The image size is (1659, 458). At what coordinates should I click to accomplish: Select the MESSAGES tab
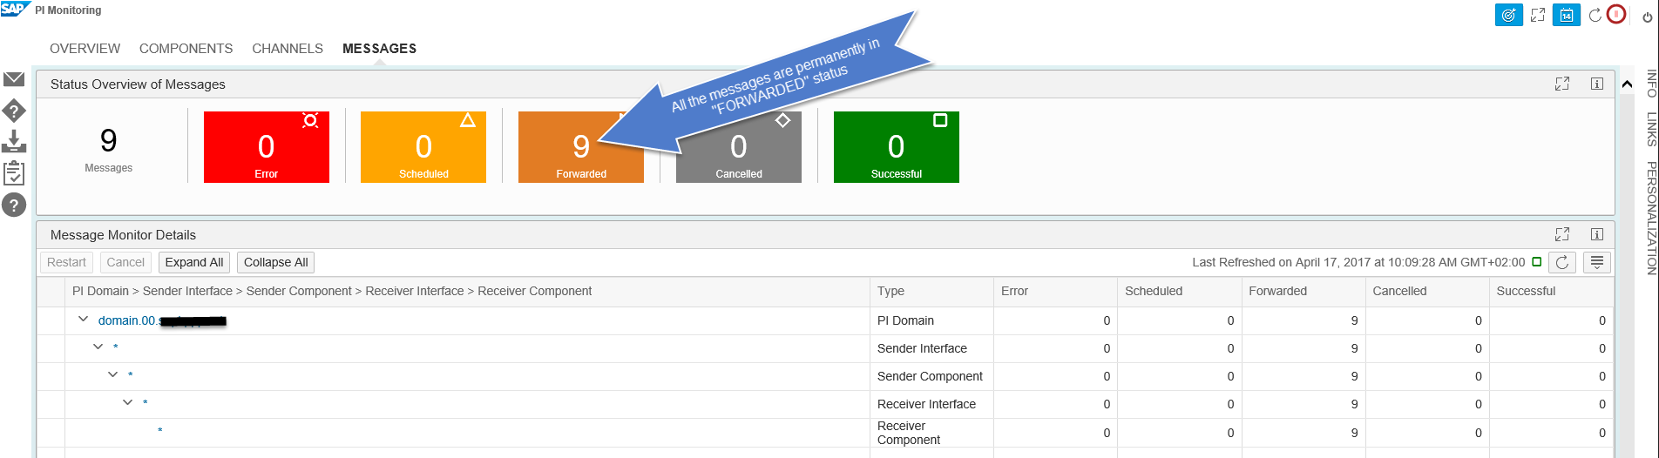(x=379, y=49)
